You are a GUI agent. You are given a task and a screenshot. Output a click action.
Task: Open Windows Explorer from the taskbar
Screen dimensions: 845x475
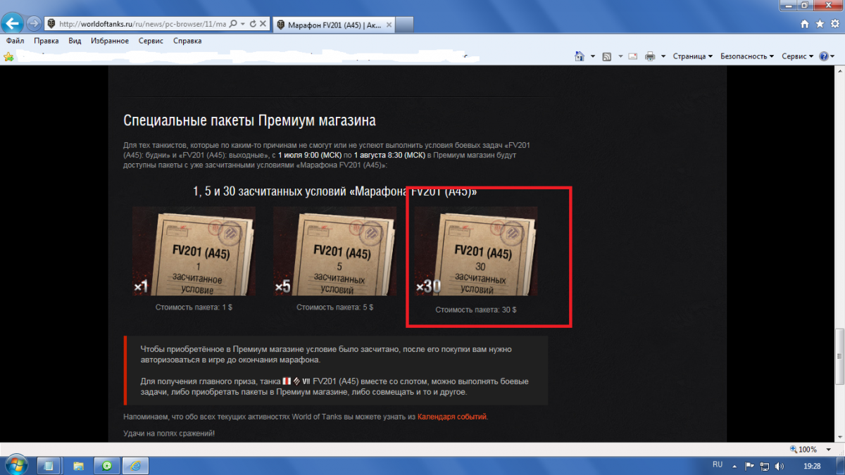(78, 465)
